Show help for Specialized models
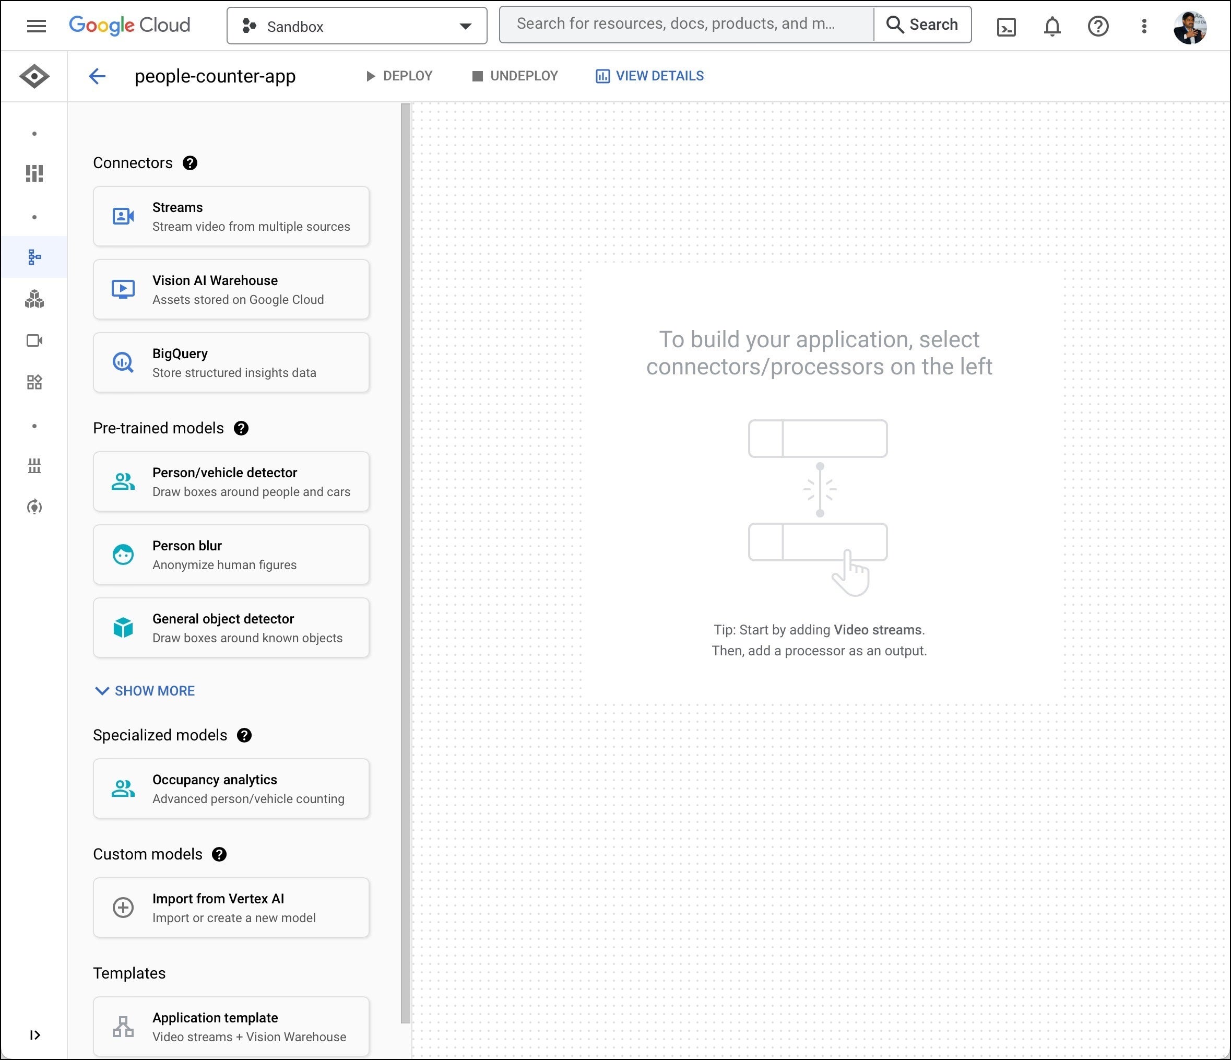The width and height of the screenshot is (1231, 1060). coord(244,736)
